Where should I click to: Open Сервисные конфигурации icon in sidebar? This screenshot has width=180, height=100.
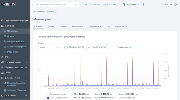(2, 21)
